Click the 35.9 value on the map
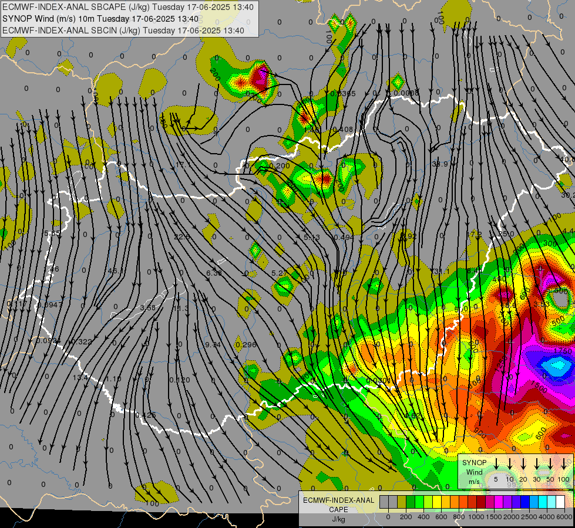Viewport: 575px width, 528px height. (x=440, y=164)
